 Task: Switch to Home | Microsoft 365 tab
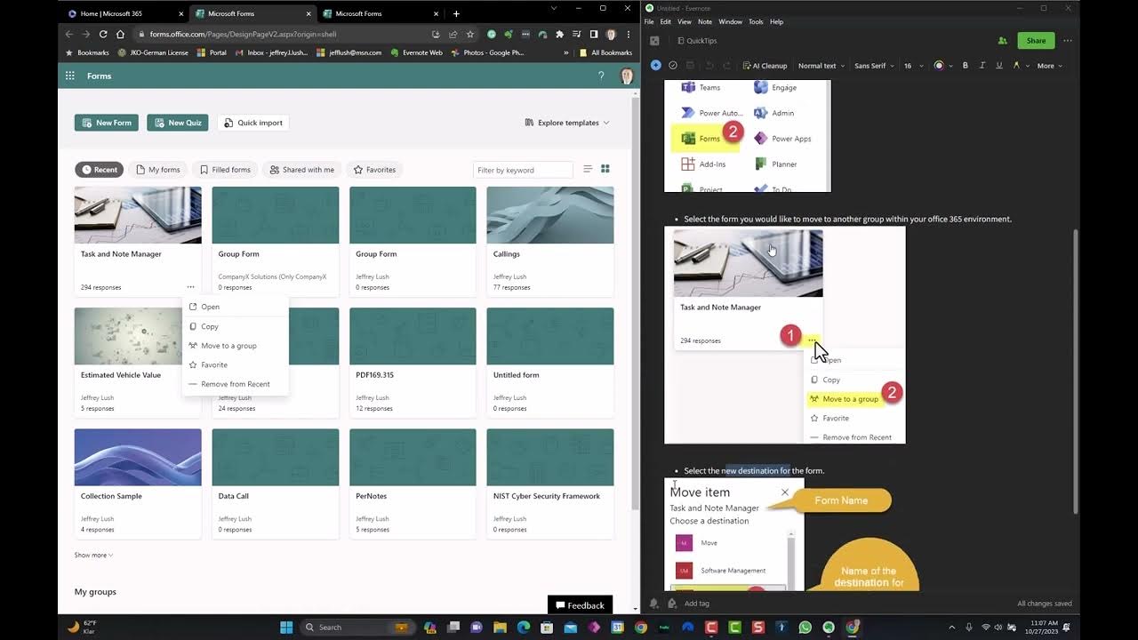click(x=124, y=13)
